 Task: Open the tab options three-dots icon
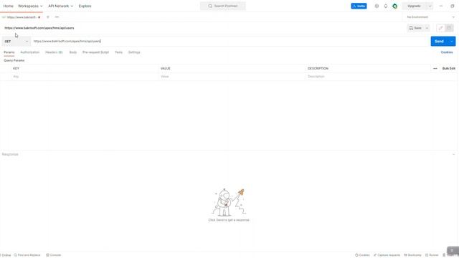point(57,17)
